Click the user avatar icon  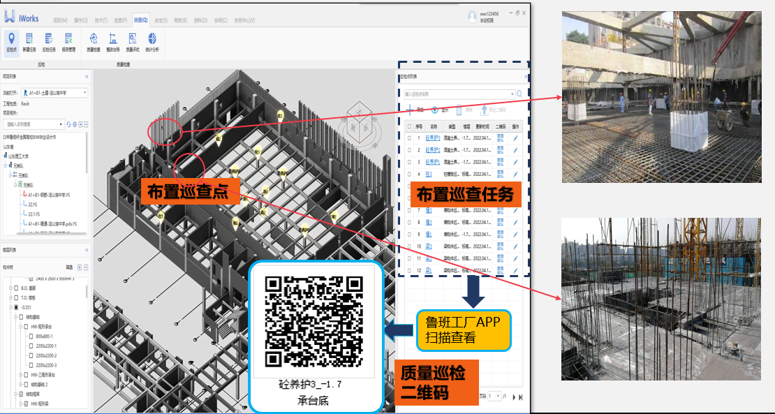[x=473, y=17]
